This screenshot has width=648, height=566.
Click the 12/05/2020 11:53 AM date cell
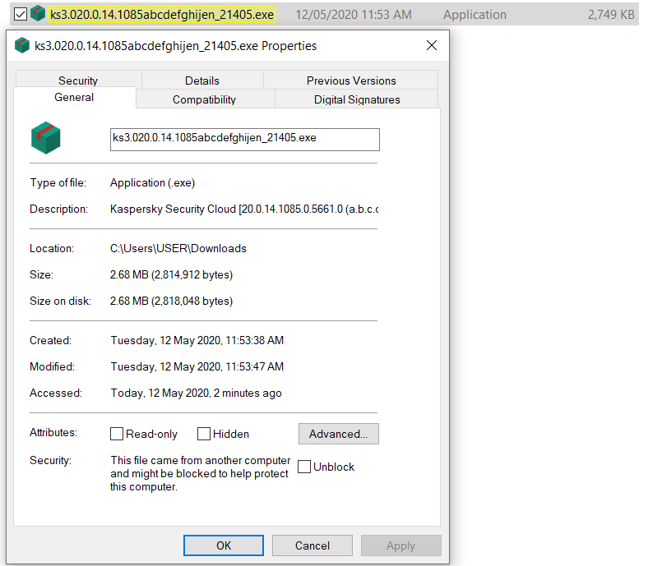click(x=354, y=15)
